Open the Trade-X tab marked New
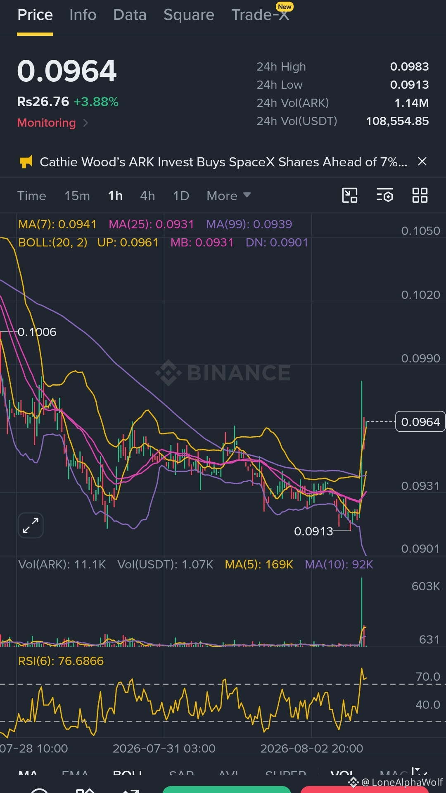Image resolution: width=446 pixels, height=793 pixels. tap(260, 15)
